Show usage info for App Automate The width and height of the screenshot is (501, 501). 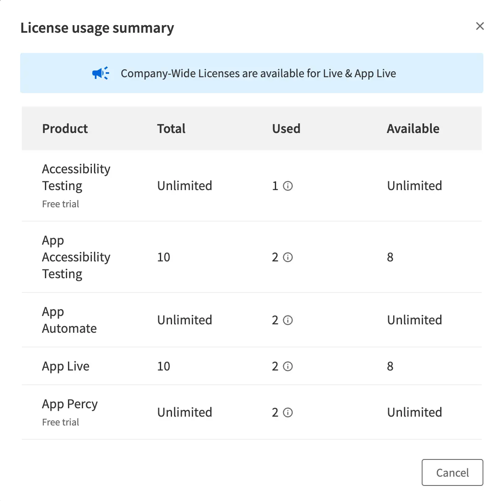click(x=288, y=320)
